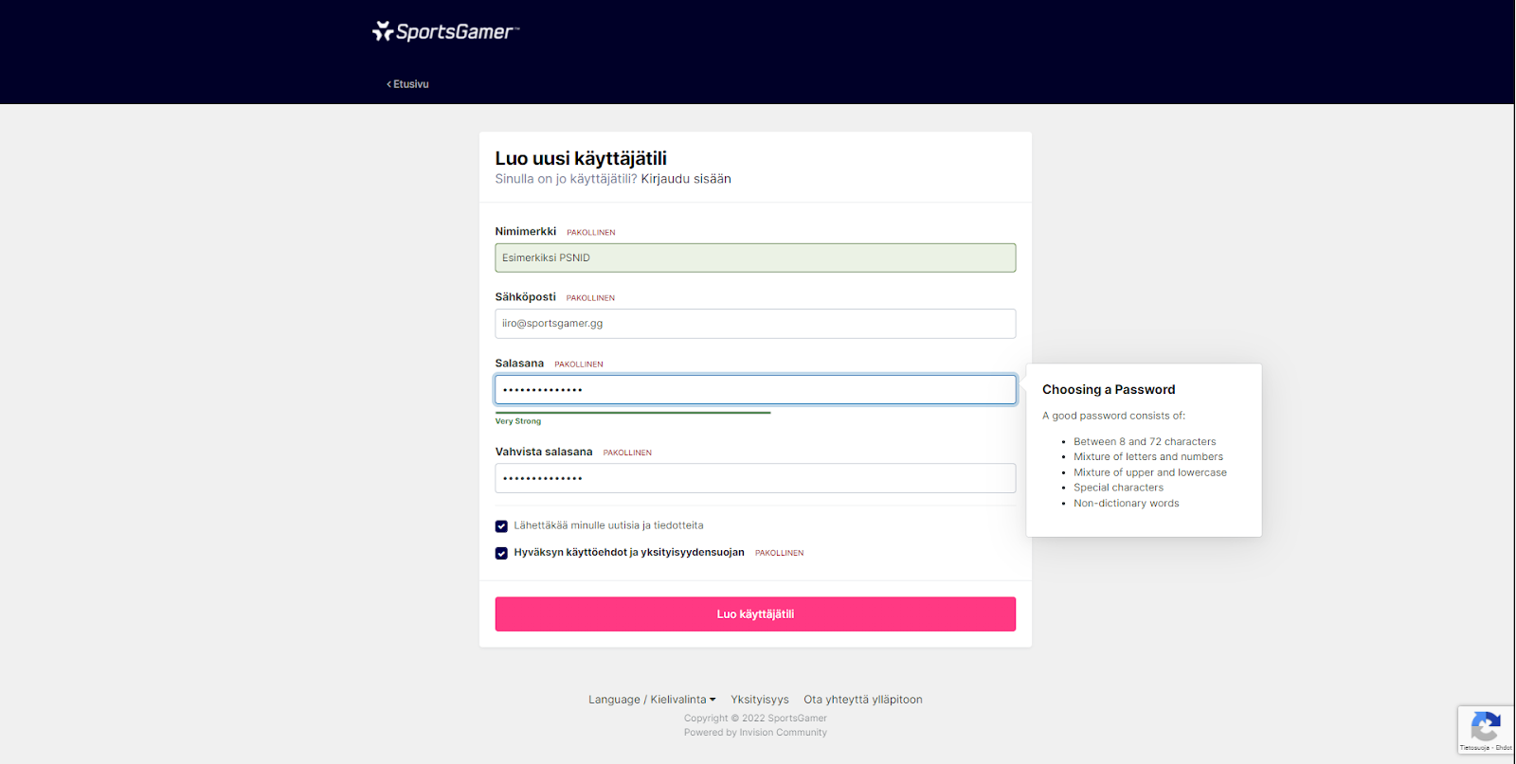
Task: Open the Powered by Invision Community link
Action: coord(755,733)
